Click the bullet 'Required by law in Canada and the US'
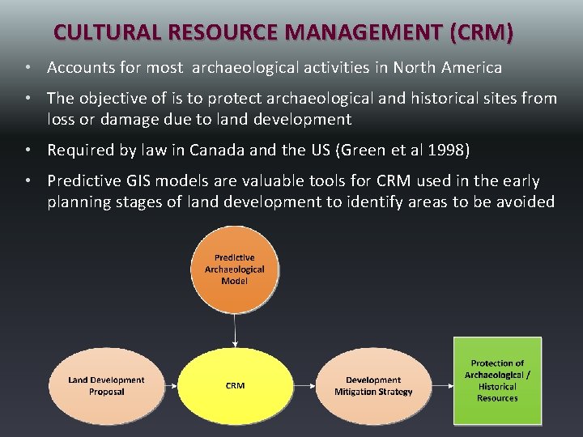This screenshot has height=437, width=583. click(258, 151)
